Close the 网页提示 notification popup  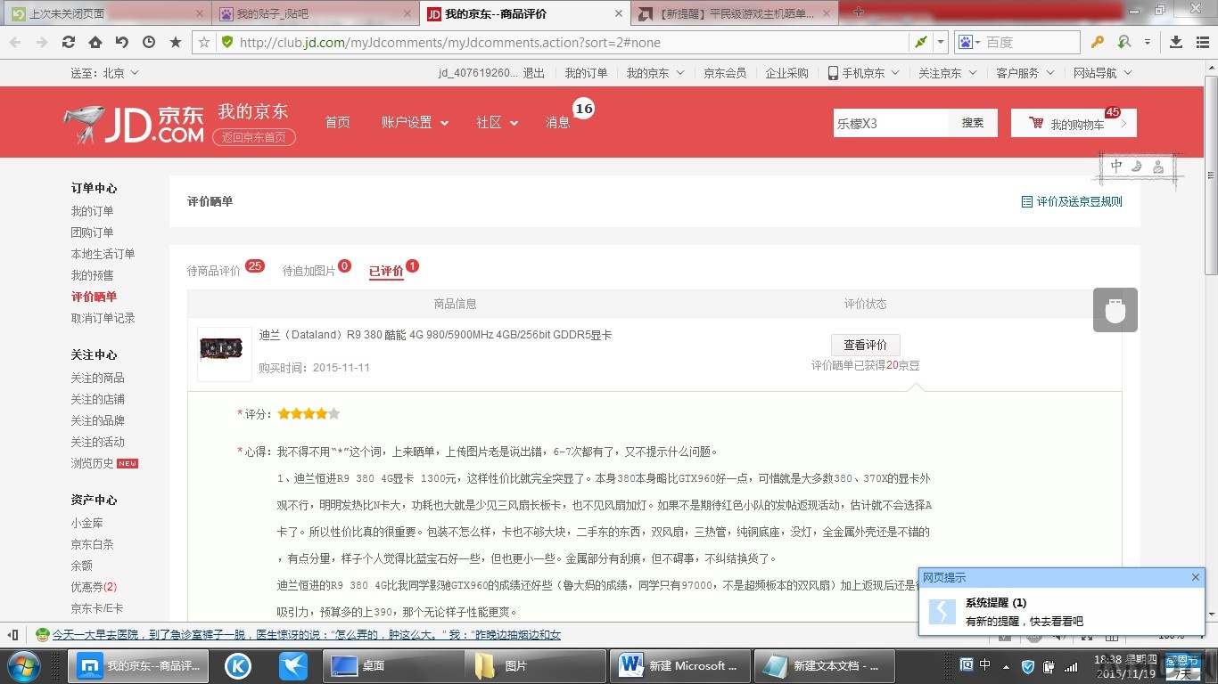click(1196, 577)
